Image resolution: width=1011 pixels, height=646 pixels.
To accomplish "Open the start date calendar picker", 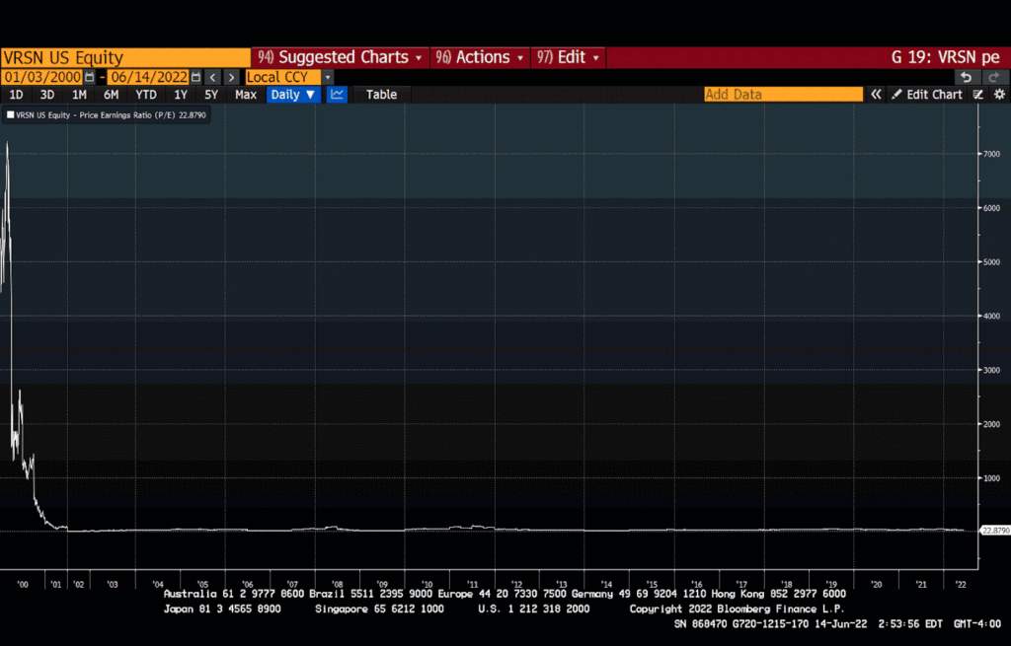I will (90, 77).
